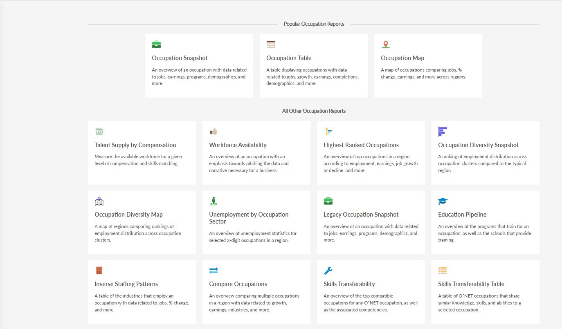
Task: Select the Occupation Diversity Snapshot bar icon
Action: click(x=442, y=131)
